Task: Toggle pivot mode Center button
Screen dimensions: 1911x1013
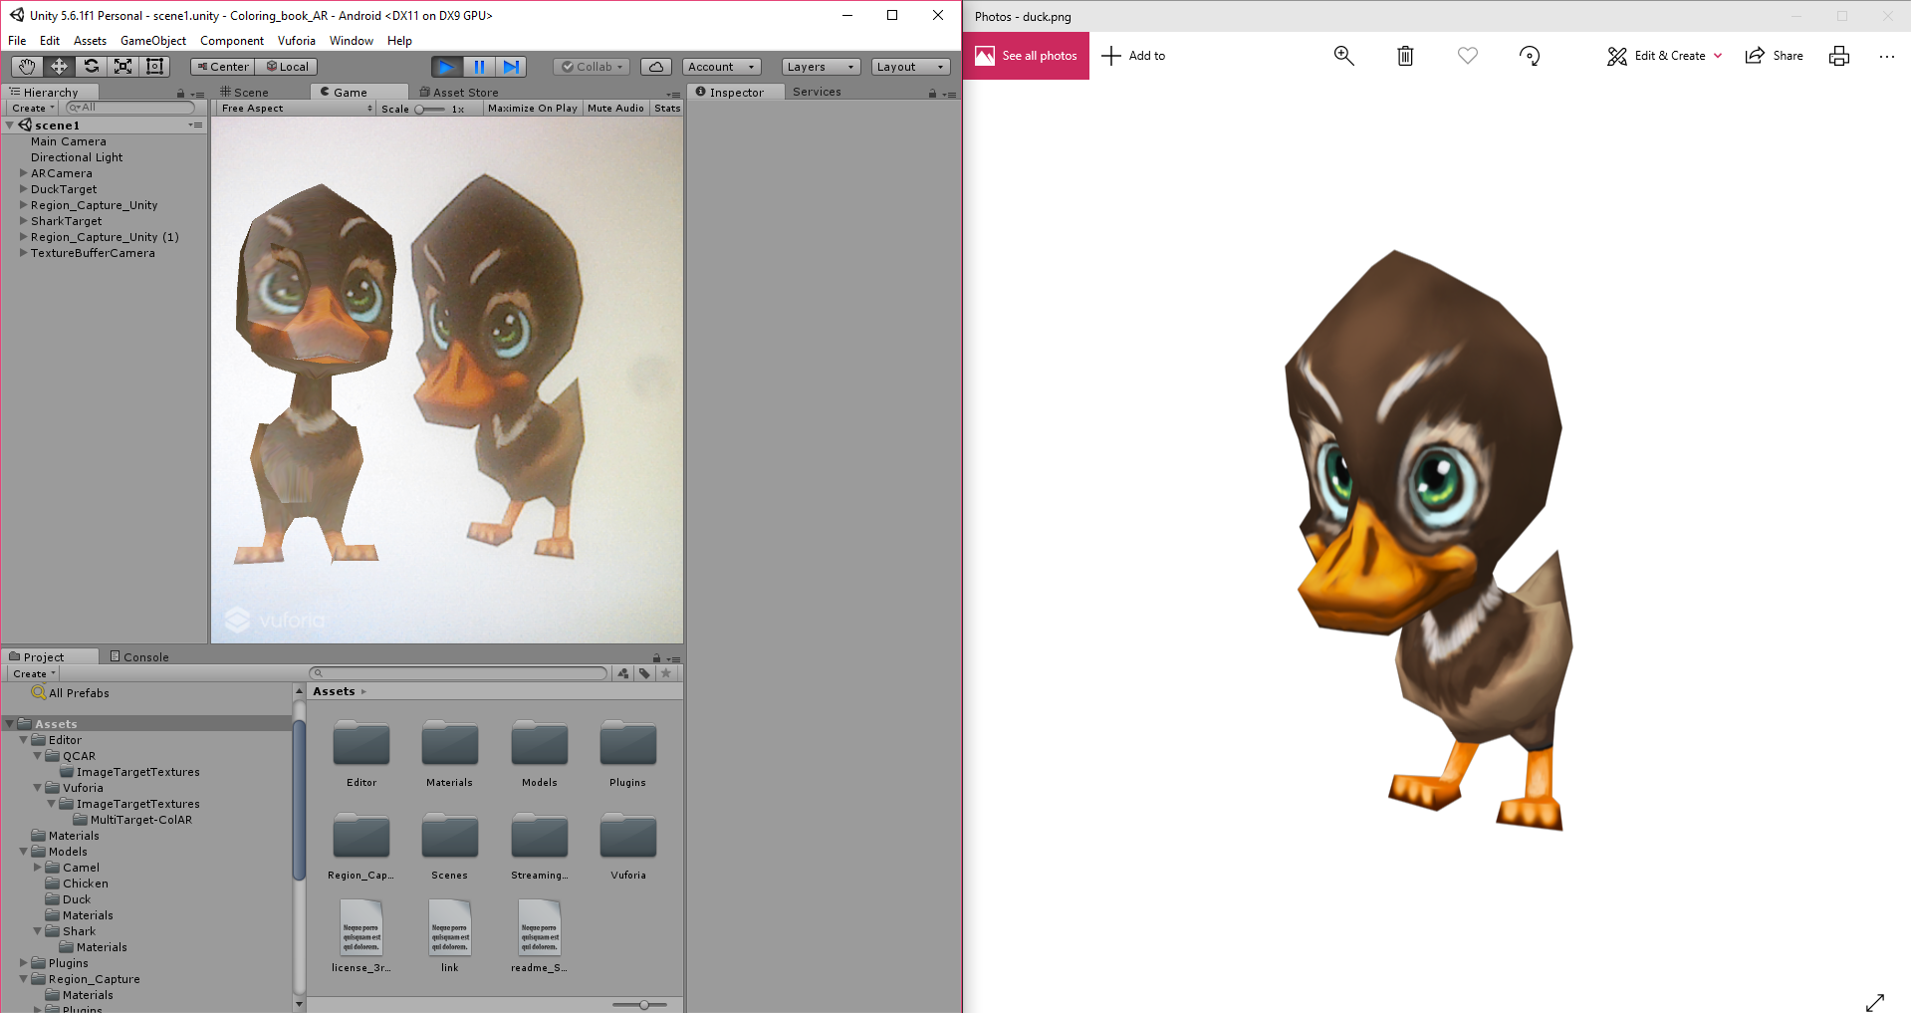Action: coord(223,67)
